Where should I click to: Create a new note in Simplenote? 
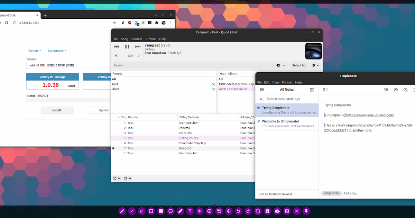point(312,90)
